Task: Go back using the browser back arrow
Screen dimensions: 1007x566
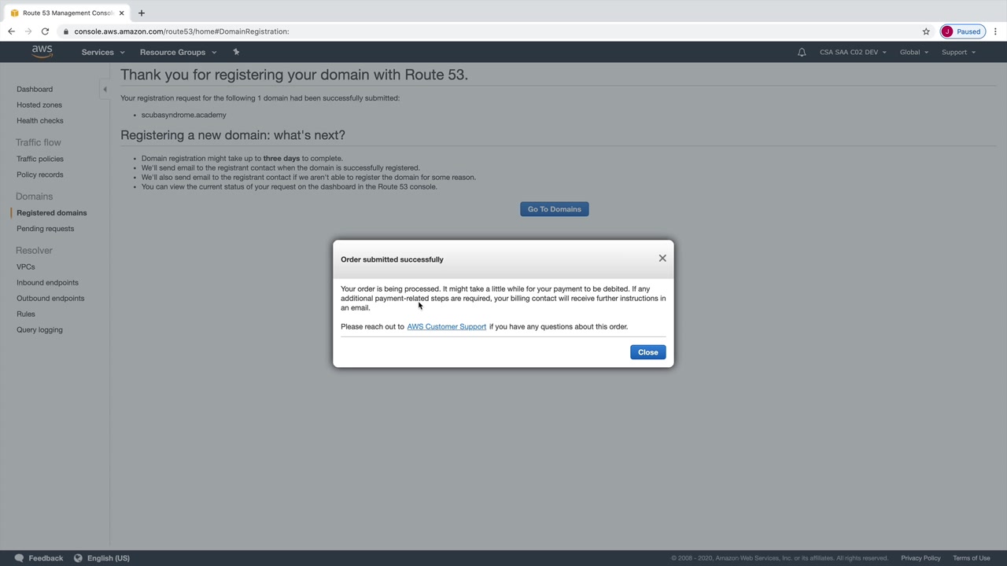Action: click(x=11, y=31)
